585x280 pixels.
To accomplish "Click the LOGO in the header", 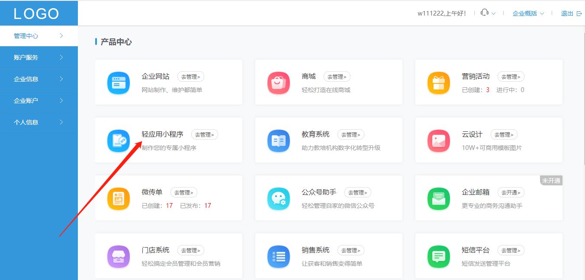I will tap(36, 13).
